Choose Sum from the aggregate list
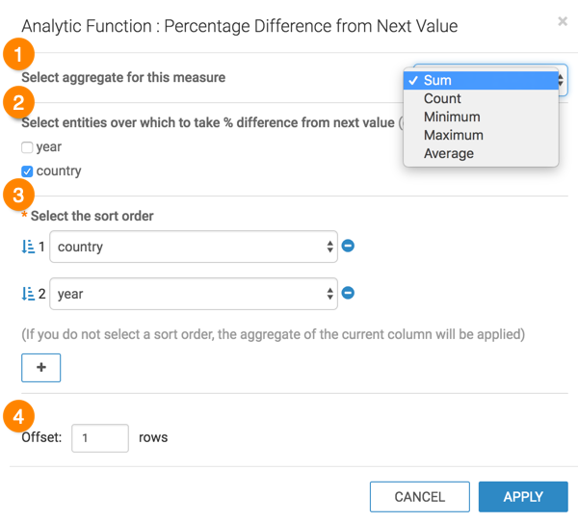Viewport: 578px width, 523px height. (437, 81)
